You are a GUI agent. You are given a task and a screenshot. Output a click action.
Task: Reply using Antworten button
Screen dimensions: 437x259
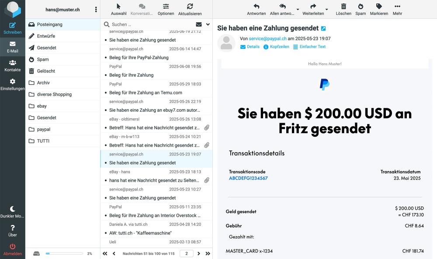tap(257, 10)
